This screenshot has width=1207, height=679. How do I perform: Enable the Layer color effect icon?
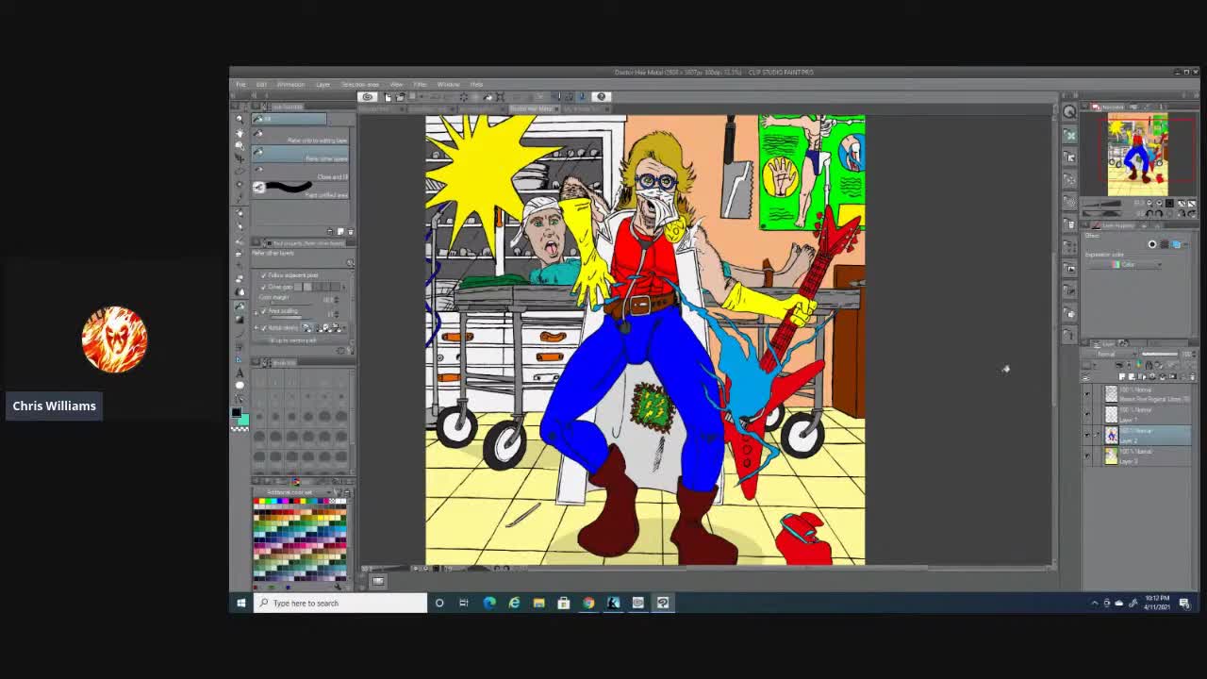[x=1176, y=244]
